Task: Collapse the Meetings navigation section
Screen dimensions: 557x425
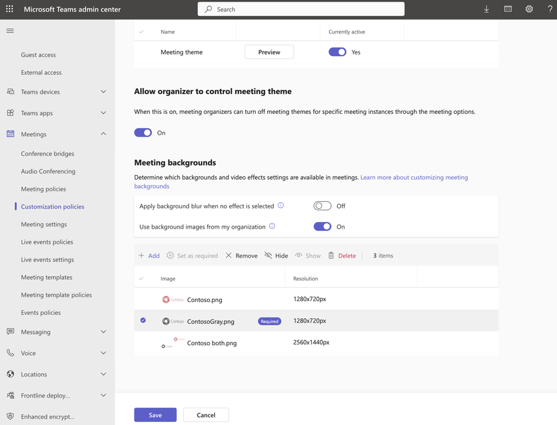Action: [103, 134]
